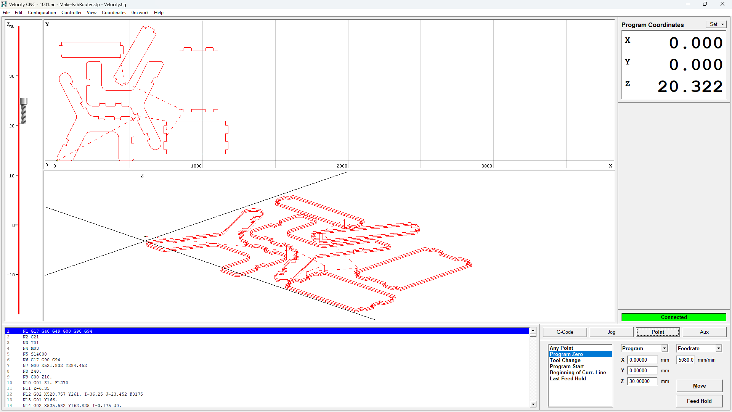
Task: Open the Controller menu
Action: 71,13
